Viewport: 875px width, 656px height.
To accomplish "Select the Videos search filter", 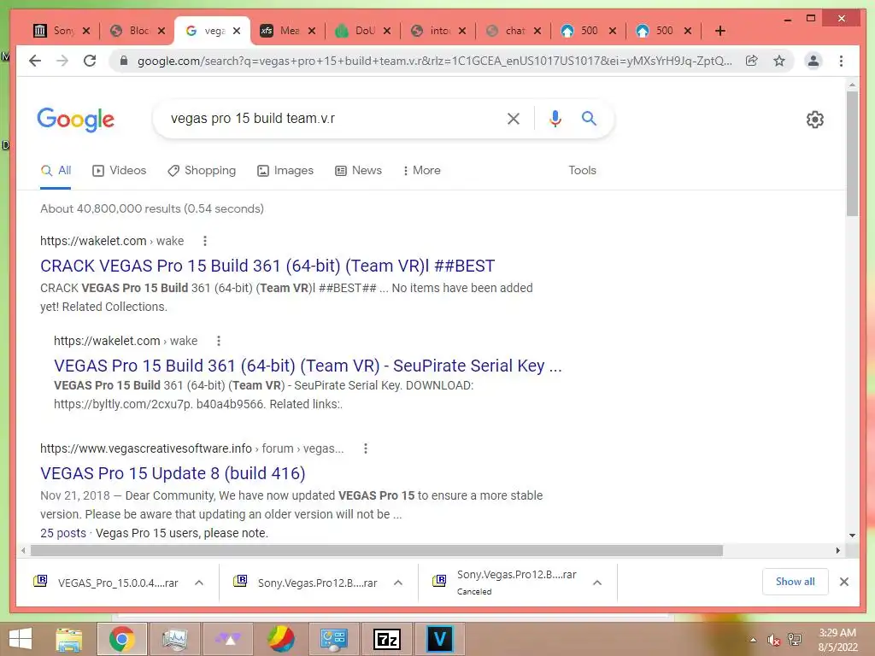I will [x=120, y=170].
